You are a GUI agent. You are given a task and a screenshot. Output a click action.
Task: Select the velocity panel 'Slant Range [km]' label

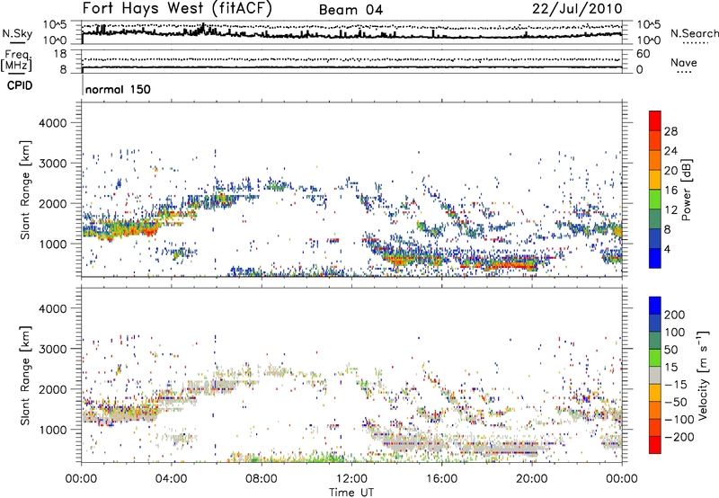pyautogui.click(x=25, y=376)
